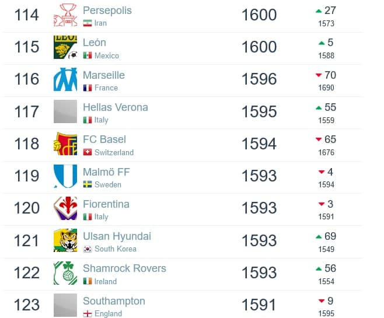Viewport: 384px width, 318px height.
Task: Click the Marseille red down arrow
Action: [x=319, y=75]
